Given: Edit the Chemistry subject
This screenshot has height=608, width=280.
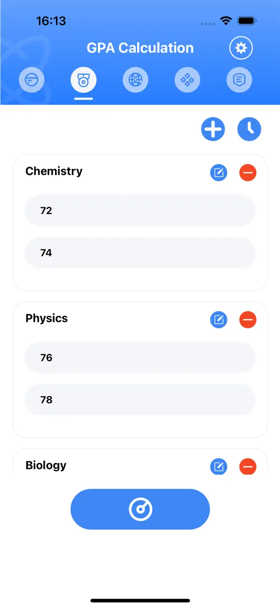Looking at the screenshot, I should tap(218, 173).
